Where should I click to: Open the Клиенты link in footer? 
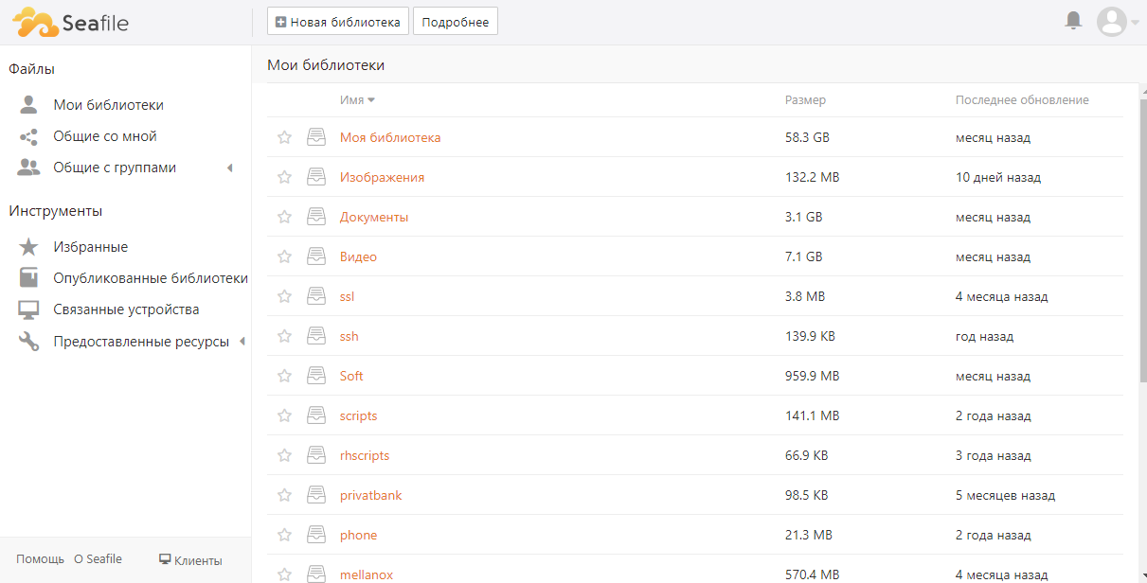[x=190, y=560]
